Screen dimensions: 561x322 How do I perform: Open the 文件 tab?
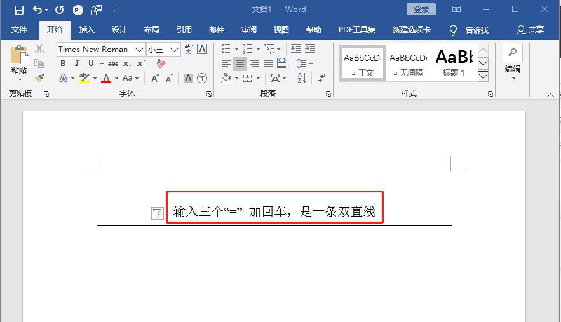[x=19, y=30]
